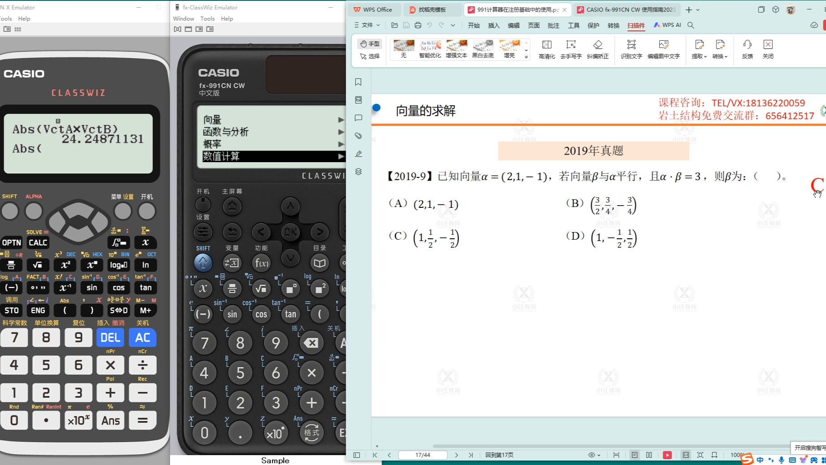
Task: Open the 扫描件 ribbon tab
Action: (x=636, y=26)
